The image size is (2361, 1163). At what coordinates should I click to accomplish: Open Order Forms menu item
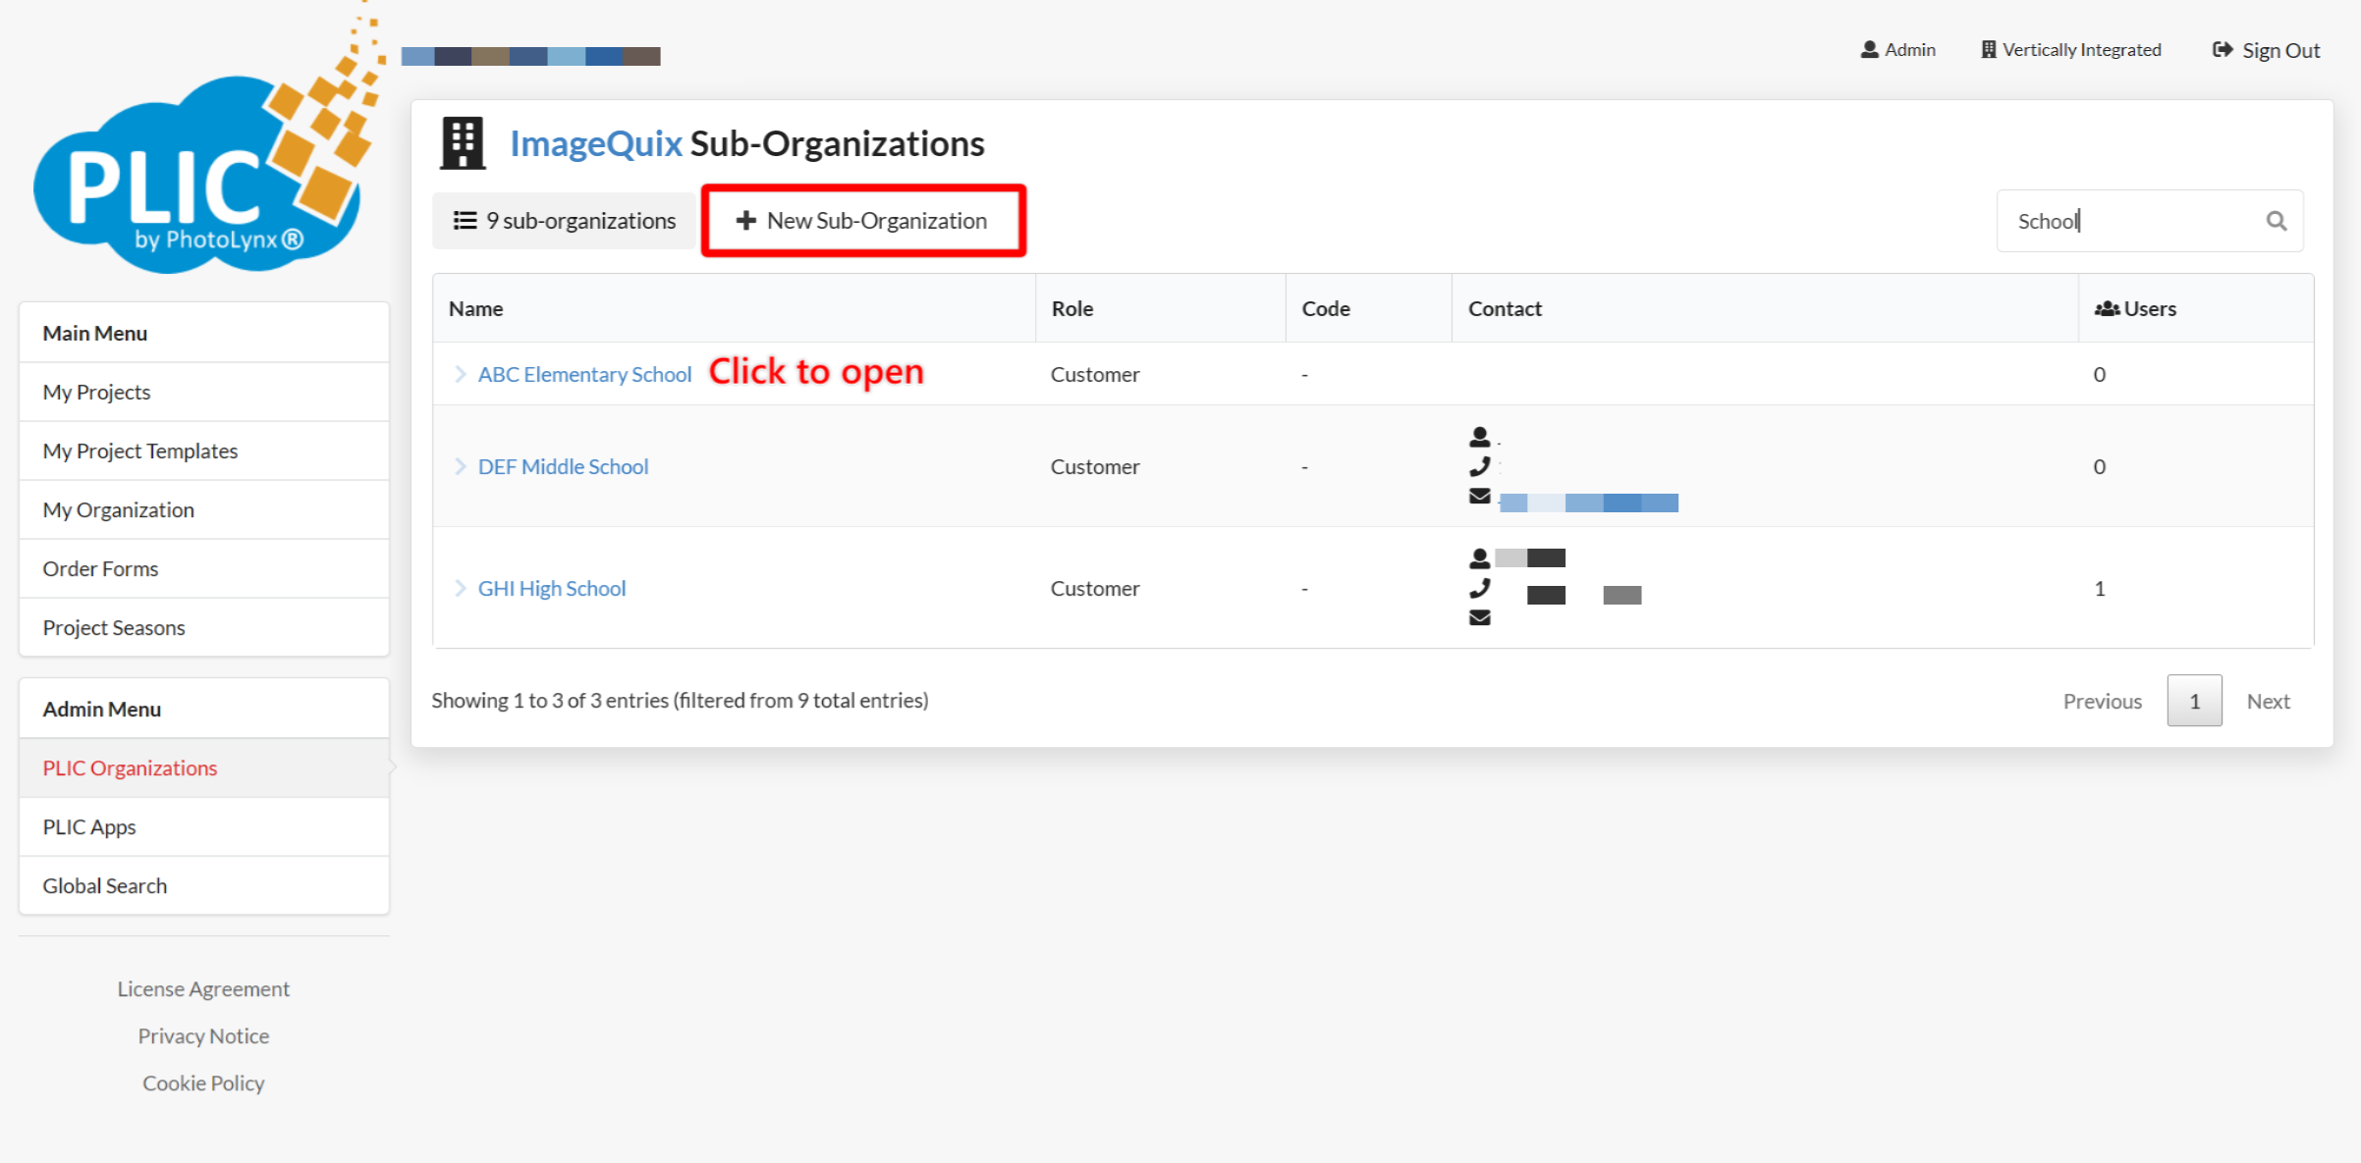point(204,568)
